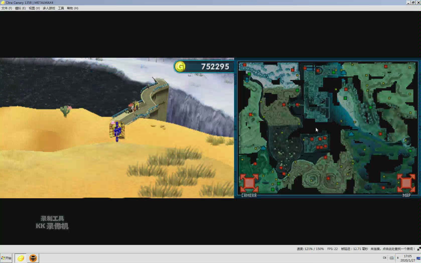Close the Citra Canary window

pos(418,3)
